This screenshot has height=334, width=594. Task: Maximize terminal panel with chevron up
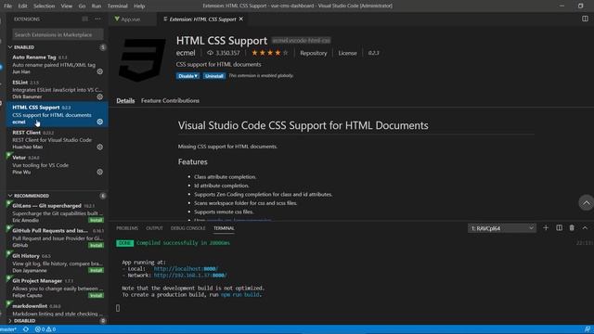click(x=585, y=227)
